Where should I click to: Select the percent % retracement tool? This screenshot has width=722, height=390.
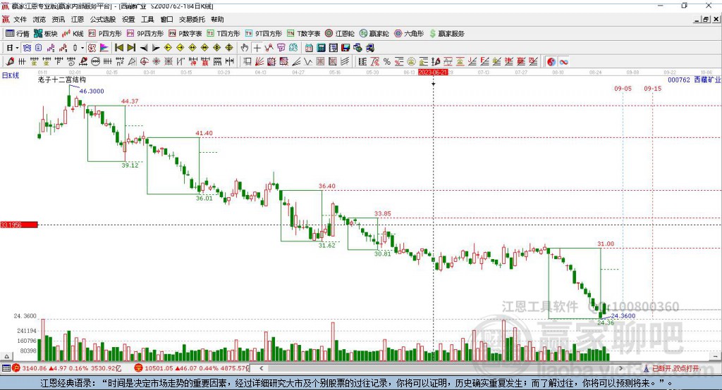pos(387,62)
